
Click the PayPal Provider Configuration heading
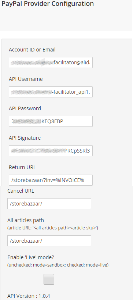coord(48,3)
